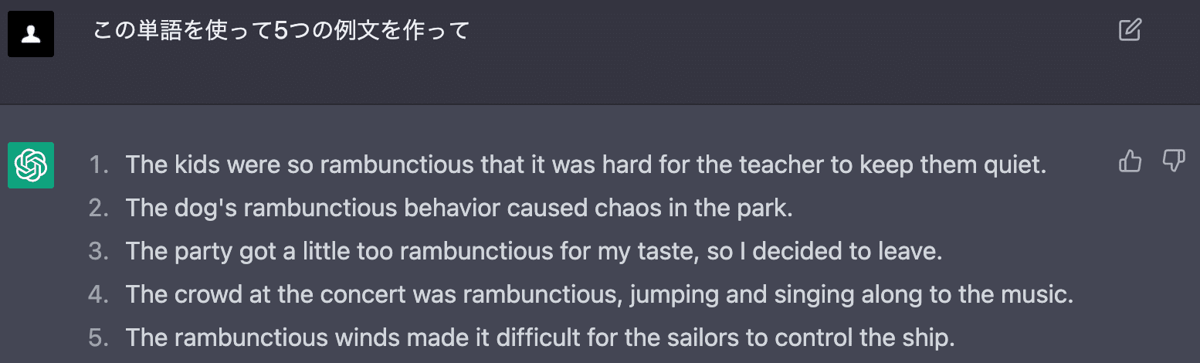1200x363 pixels.
Task: Click list number 3 in the response
Action: point(98,252)
